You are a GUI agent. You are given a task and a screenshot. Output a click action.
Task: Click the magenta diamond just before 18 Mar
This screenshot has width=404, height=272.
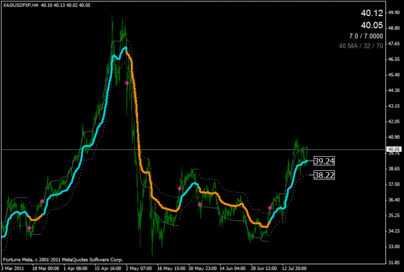[x=42, y=201]
